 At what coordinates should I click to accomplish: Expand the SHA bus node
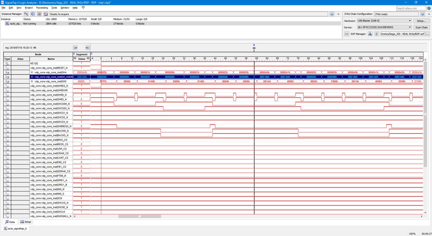tap(32, 72)
